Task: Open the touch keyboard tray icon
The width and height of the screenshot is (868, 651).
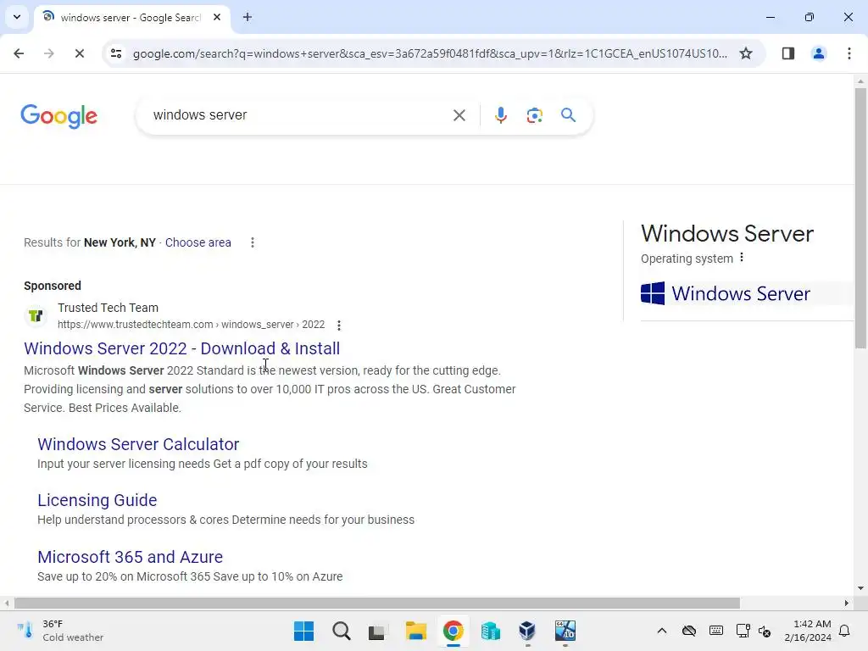Action: click(x=715, y=631)
